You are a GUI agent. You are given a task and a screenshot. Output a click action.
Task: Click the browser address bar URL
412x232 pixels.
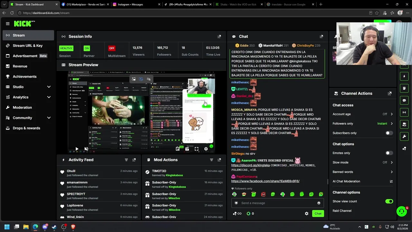[x=46, y=13]
